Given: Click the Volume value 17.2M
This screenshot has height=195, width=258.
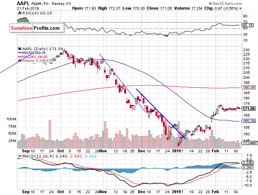Looking at the screenshot, I should pos(197,8).
